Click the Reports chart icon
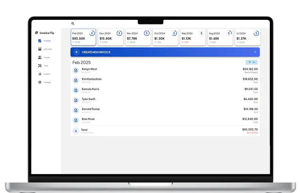The image size is (300, 193). [40, 74]
